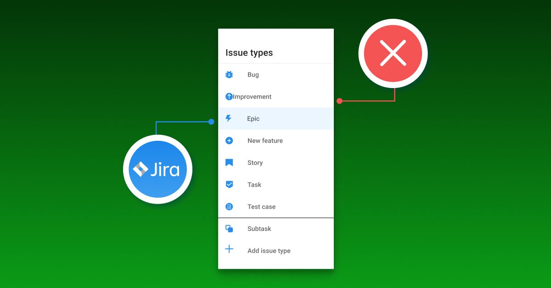Click the Story bookmark icon
551x288 pixels.
point(229,162)
